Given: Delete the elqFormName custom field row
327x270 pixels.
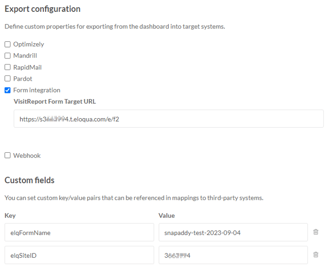Looking at the screenshot, I should pyautogui.click(x=316, y=232).
